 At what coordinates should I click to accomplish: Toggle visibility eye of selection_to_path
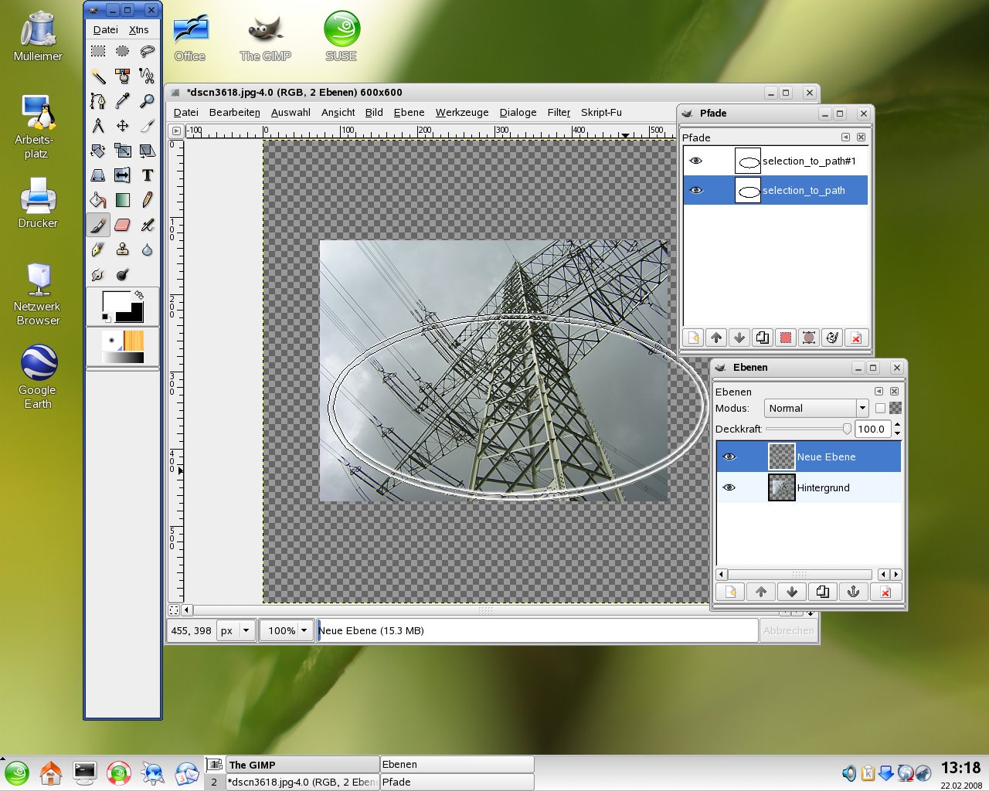(x=696, y=190)
